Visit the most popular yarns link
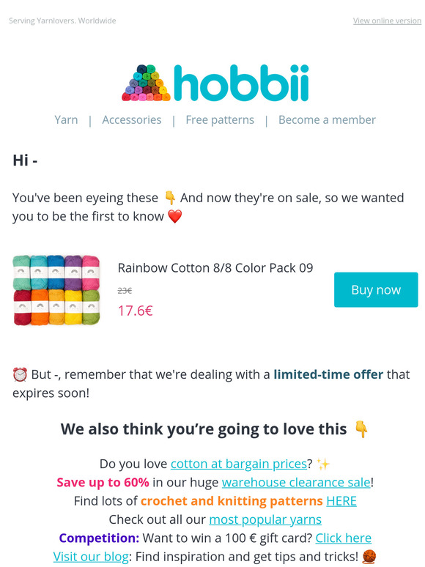The image size is (425, 567). pos(265,519)
